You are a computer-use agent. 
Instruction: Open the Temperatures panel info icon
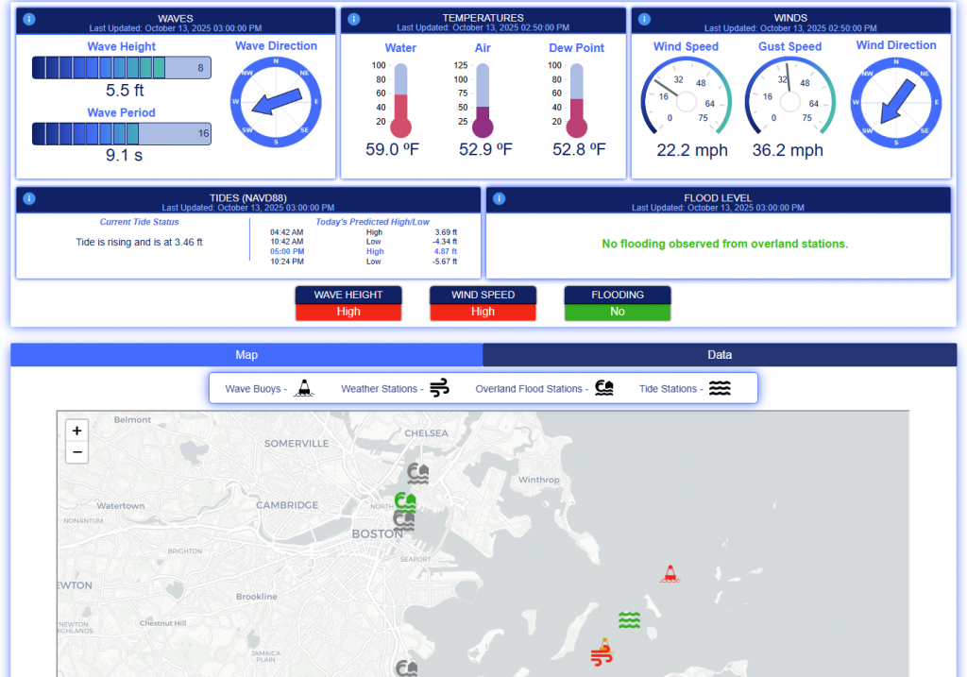pyautogui.click(x=353, y=19)
